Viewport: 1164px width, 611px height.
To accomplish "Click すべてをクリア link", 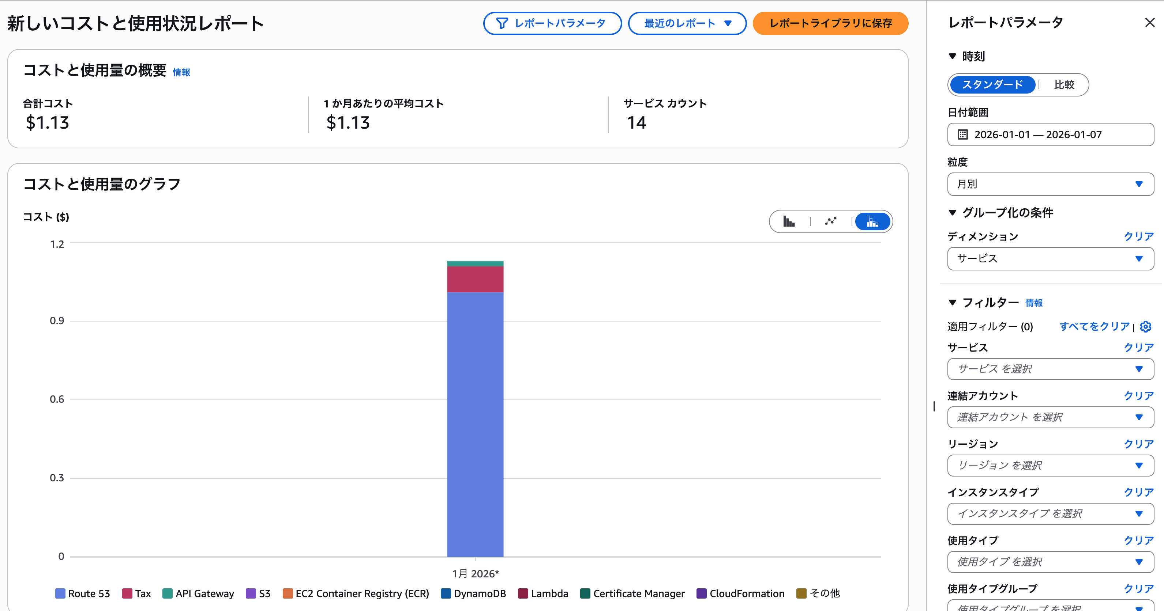I will (x=1094, y=326).
